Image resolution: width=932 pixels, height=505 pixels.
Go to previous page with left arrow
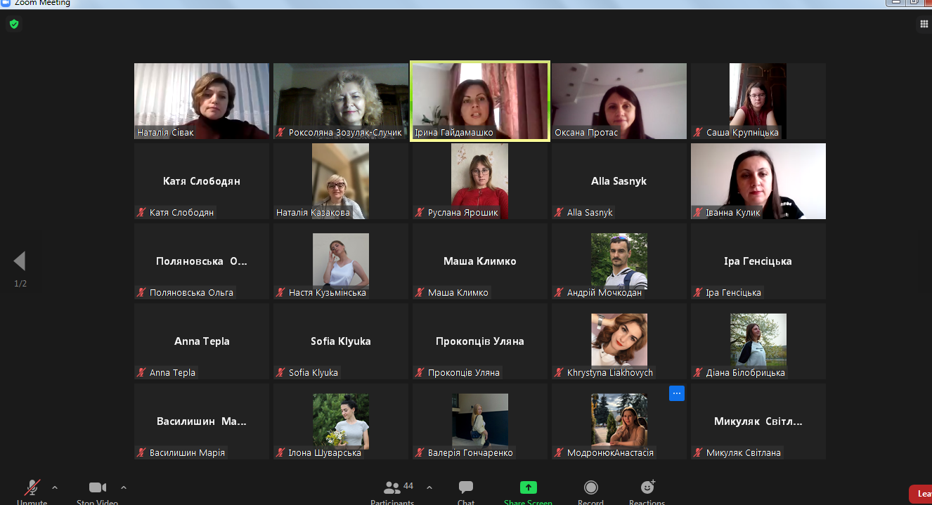click(20, 261)
